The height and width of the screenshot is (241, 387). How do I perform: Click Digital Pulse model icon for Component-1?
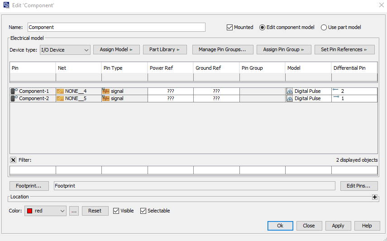(x=290, y=91)
